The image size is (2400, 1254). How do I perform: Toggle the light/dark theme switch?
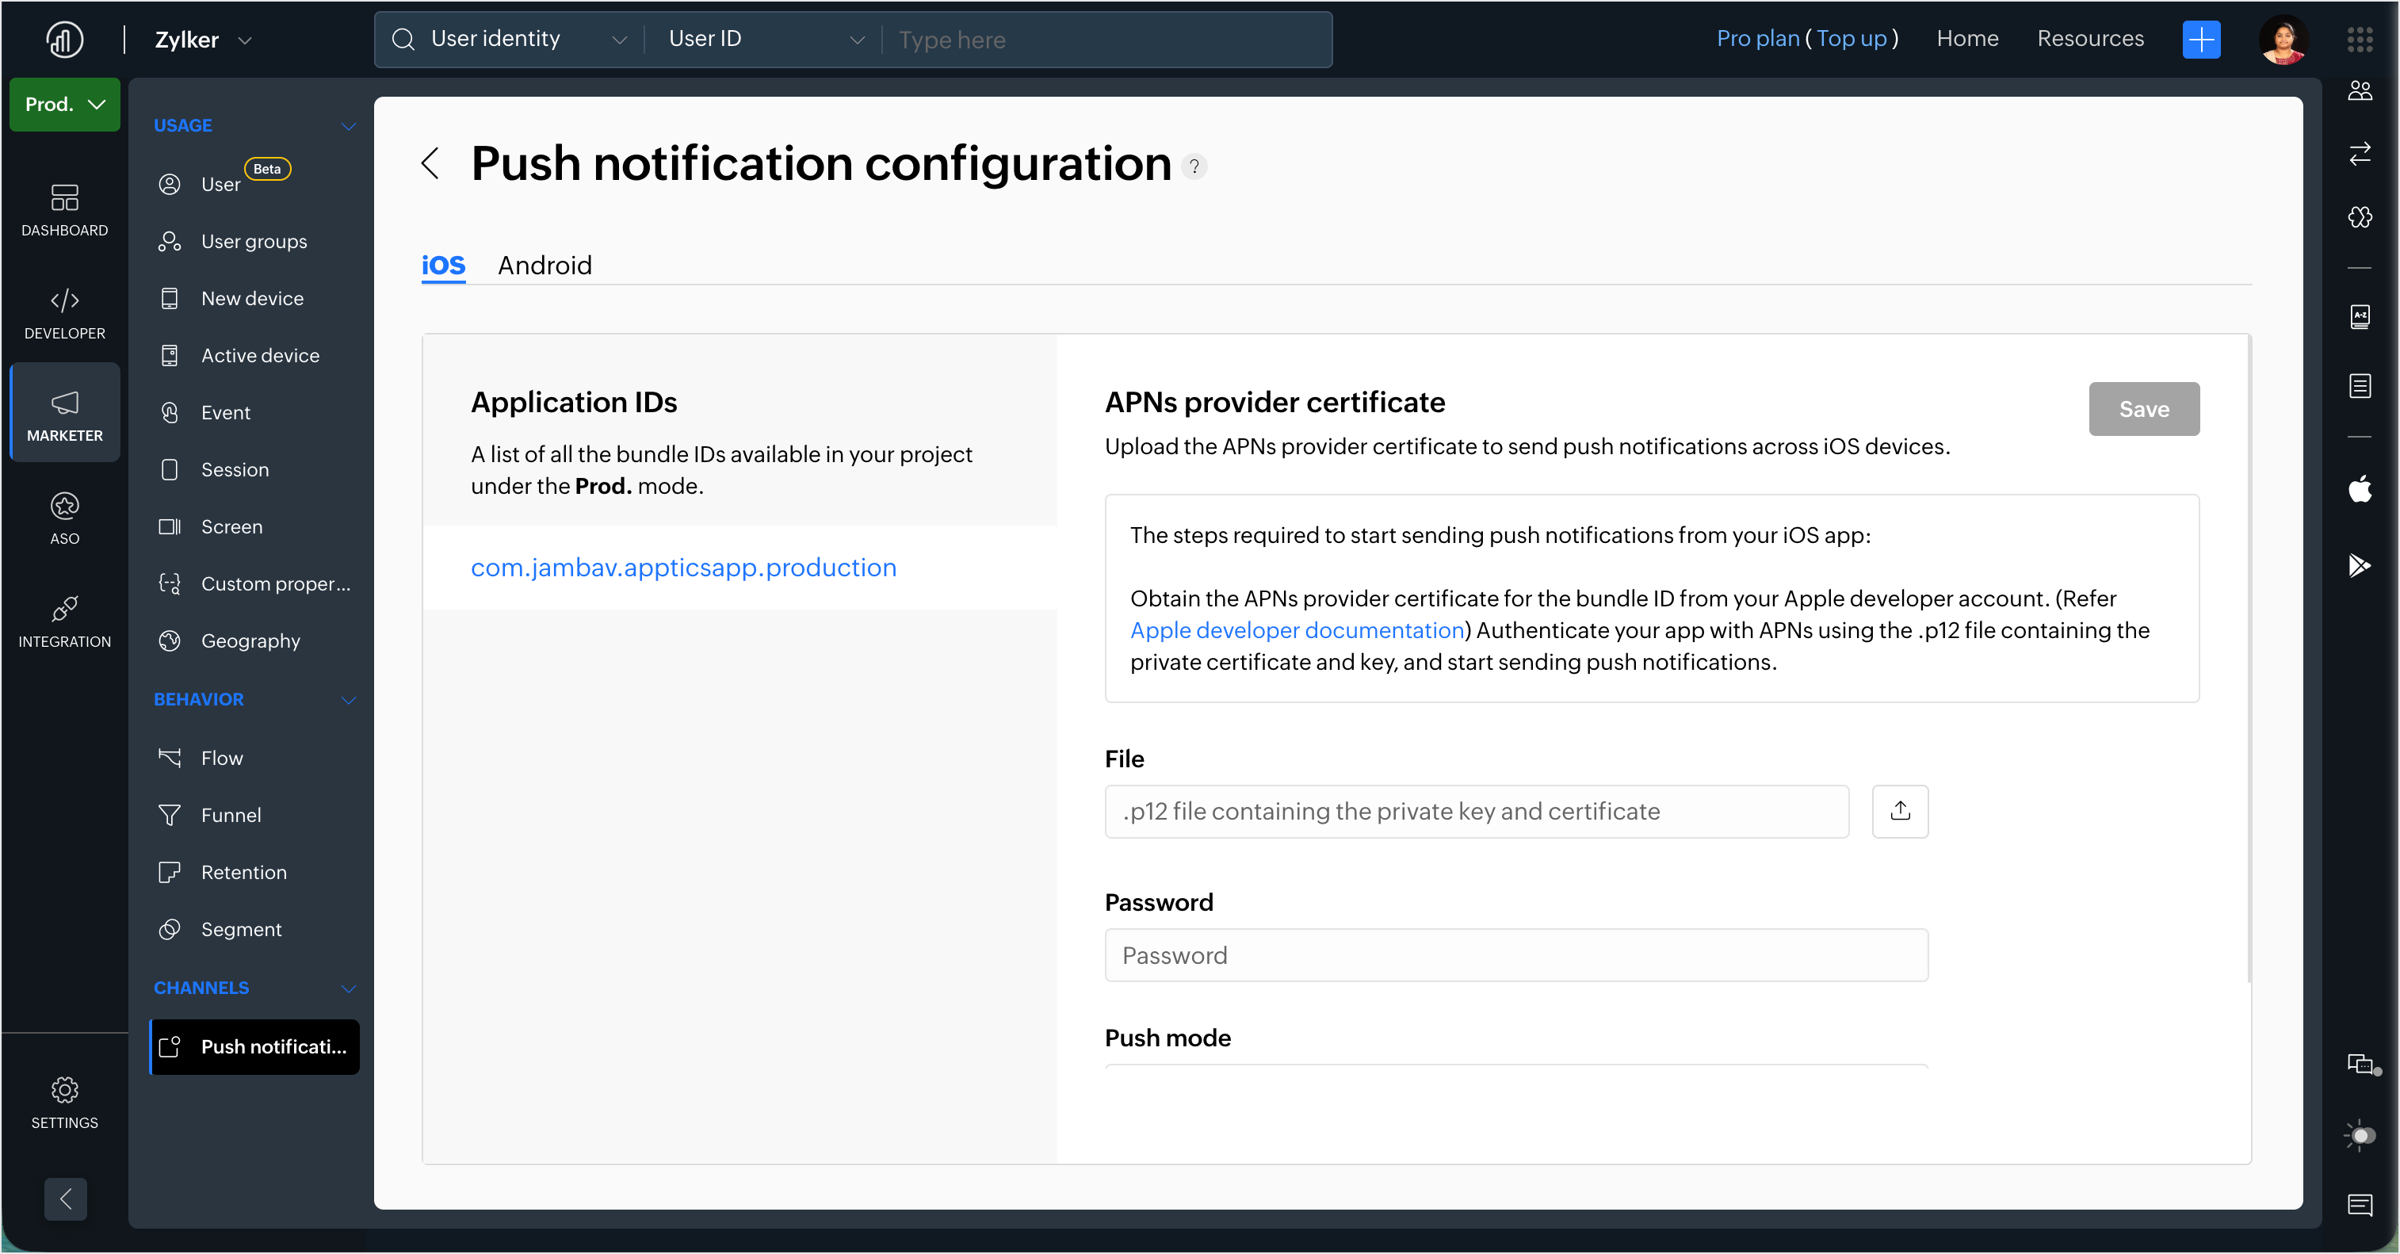(x=2359, y=1135)
